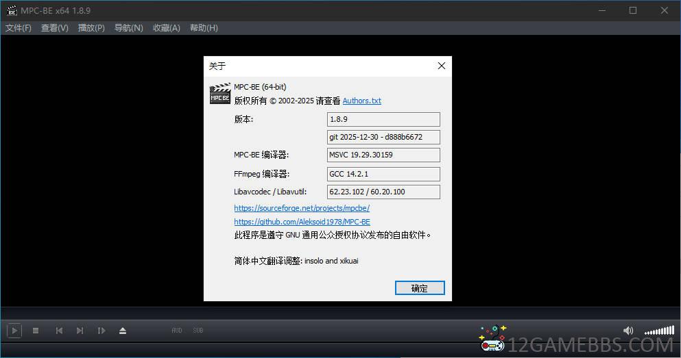
Task: Open the 帮助(H) menu
Action: pyautogui.click(x=204, y=28)
